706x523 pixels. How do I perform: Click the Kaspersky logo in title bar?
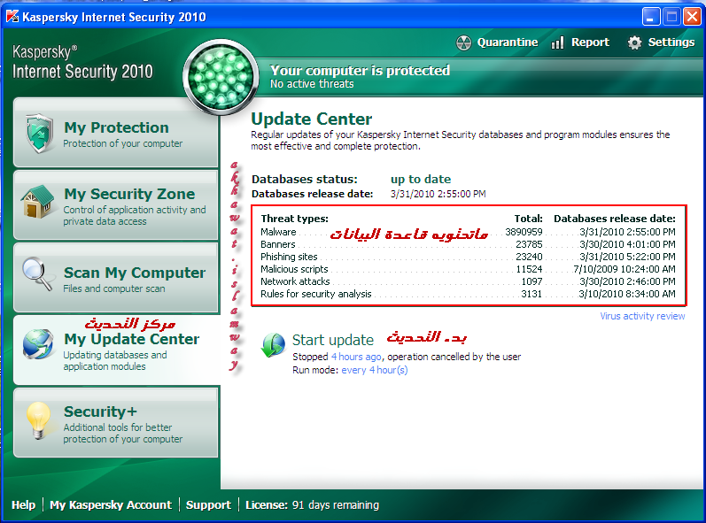[x=12, y=17]
